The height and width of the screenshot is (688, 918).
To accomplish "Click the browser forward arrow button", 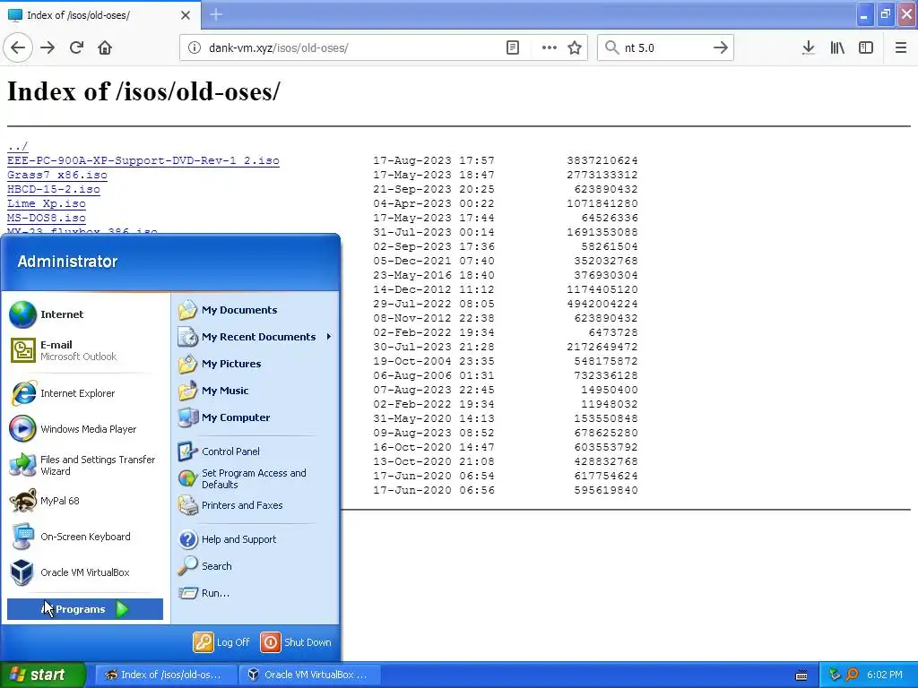I will pyautogui.click(x=48, y=47).
